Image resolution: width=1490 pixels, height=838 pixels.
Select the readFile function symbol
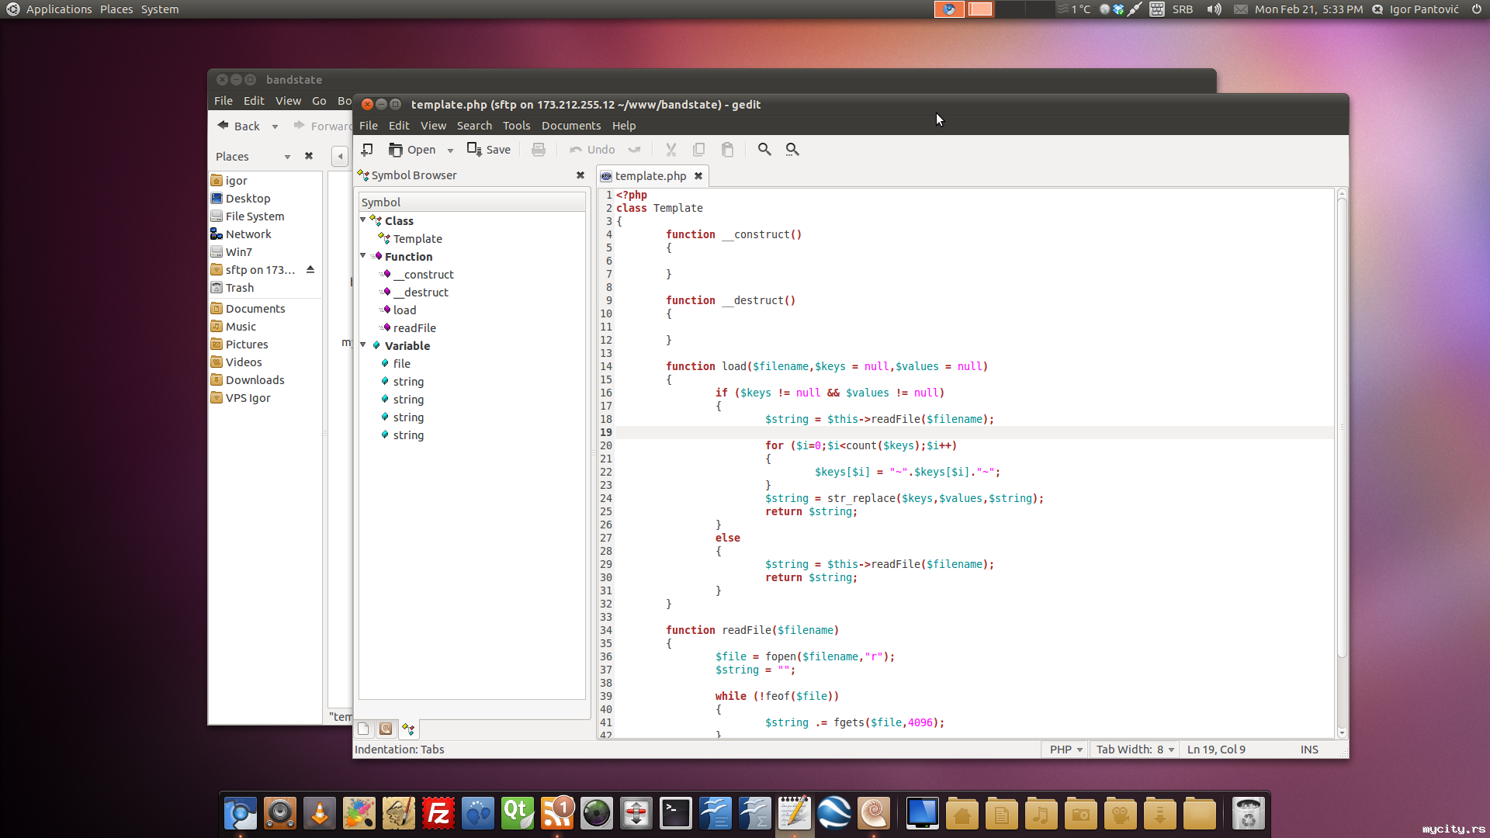click(x=414, y=328)
